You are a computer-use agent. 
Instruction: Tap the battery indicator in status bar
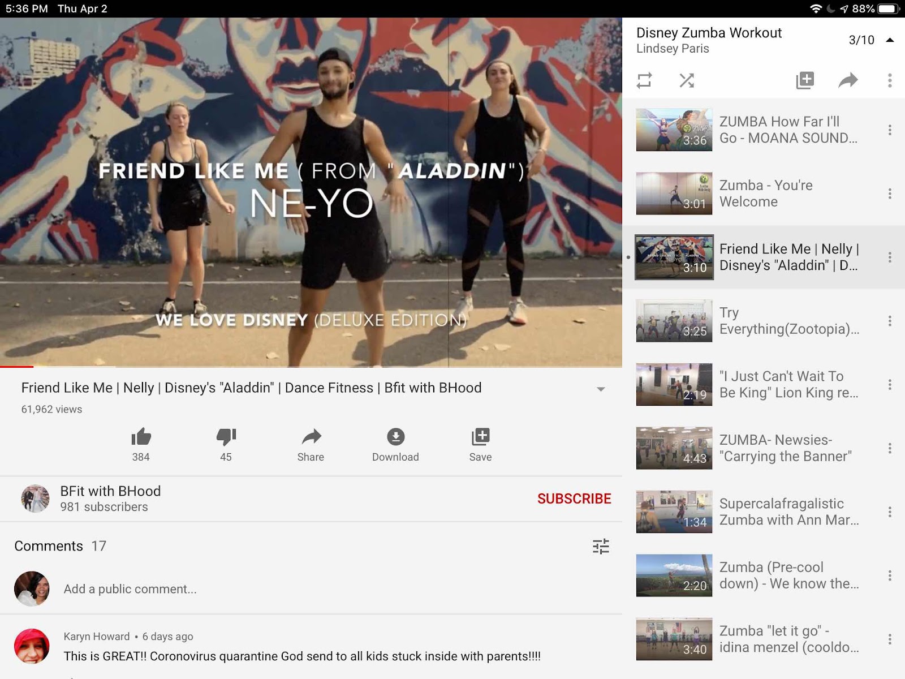coord(887,8)
